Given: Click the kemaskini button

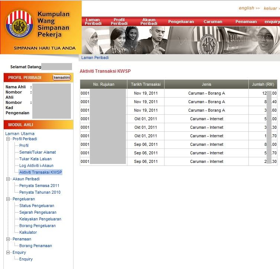Looking at the screenshot, I should tap(62, 78).
